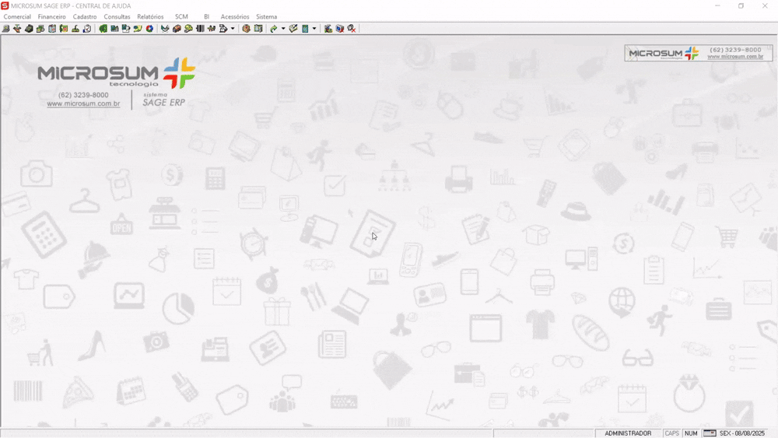Open the Financeiro menu
The width and height of the screenshot is (778, 438).
pos(52,16)
